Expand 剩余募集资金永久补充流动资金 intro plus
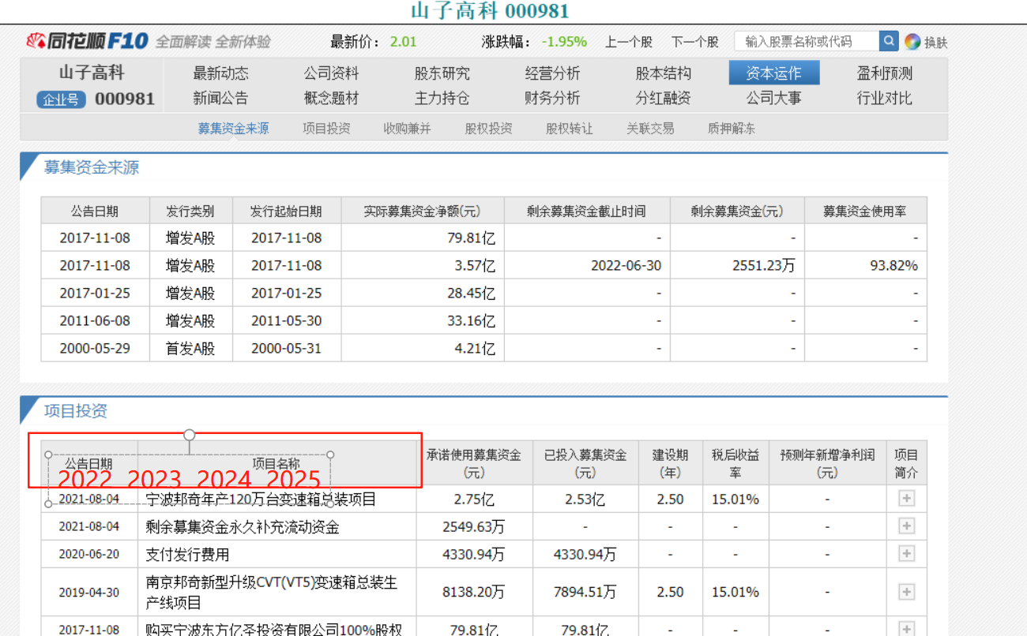The width and height of the screenshot is (1027, 636). [x=906, y=526]
